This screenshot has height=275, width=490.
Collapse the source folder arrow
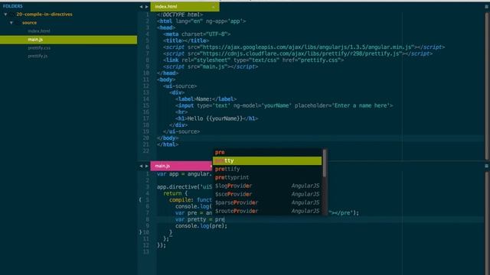pyautogui.click(x=11, y=23)
